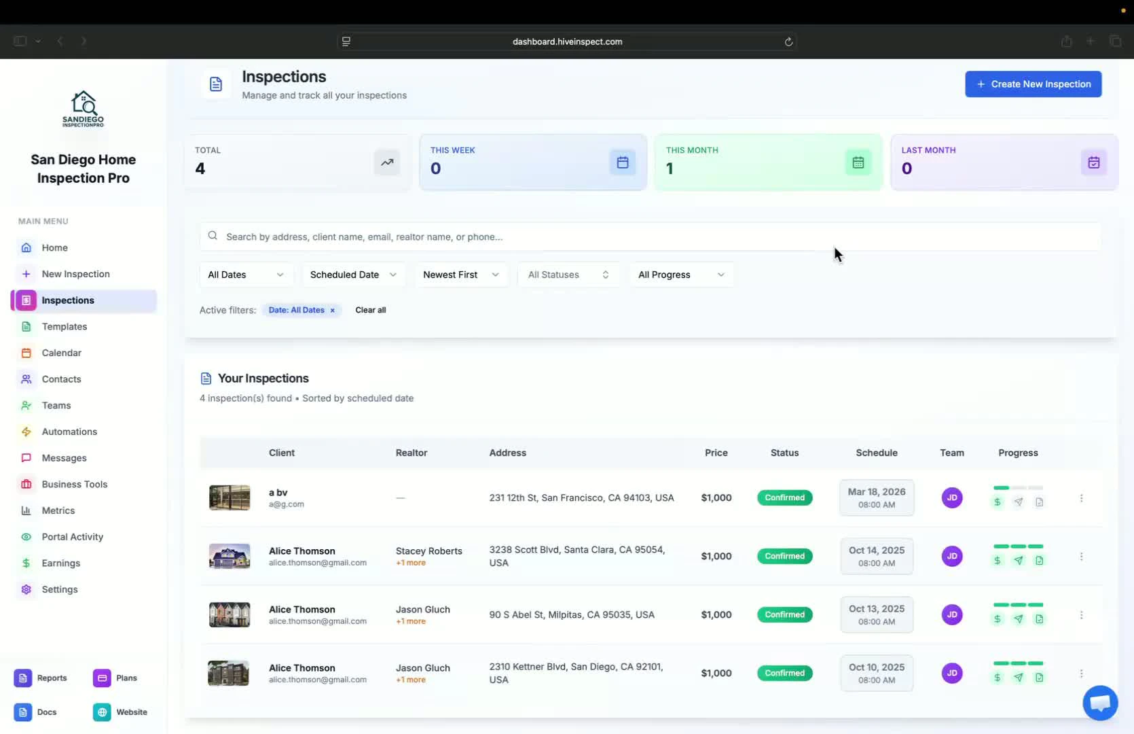Click the send paper-plane icon on Alice Thomson's Oct 14 inspection
1134x734 pixels.
point(1019,560)
